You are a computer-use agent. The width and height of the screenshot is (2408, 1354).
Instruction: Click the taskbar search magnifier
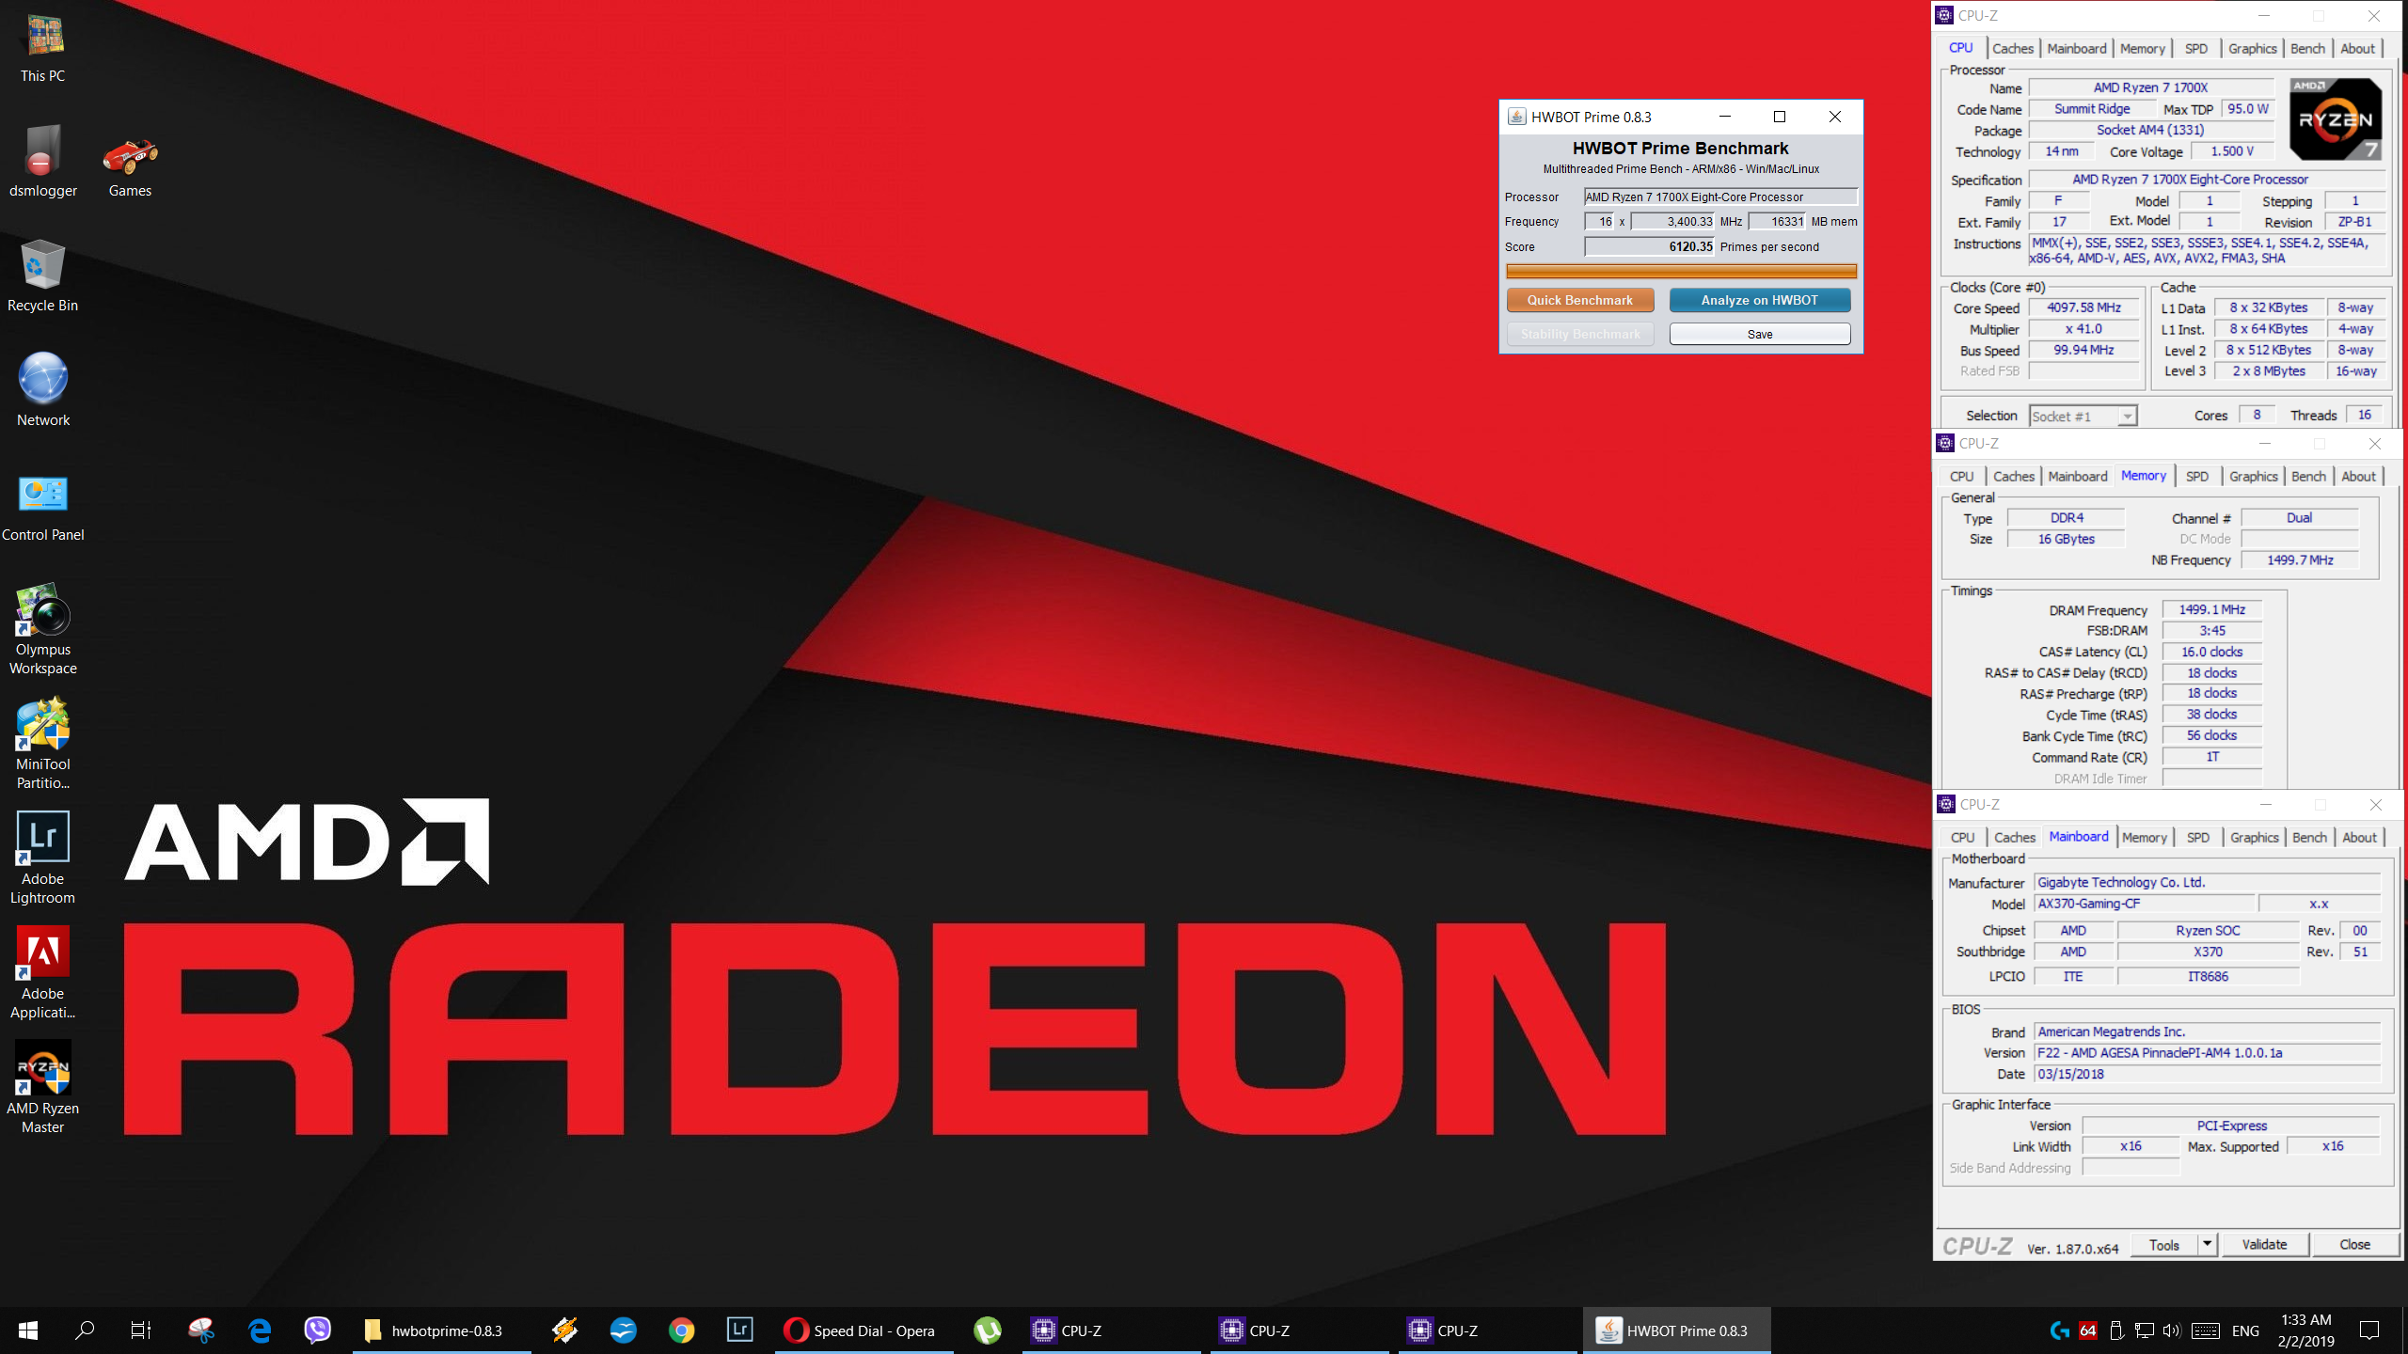(x=85, y=1330)
